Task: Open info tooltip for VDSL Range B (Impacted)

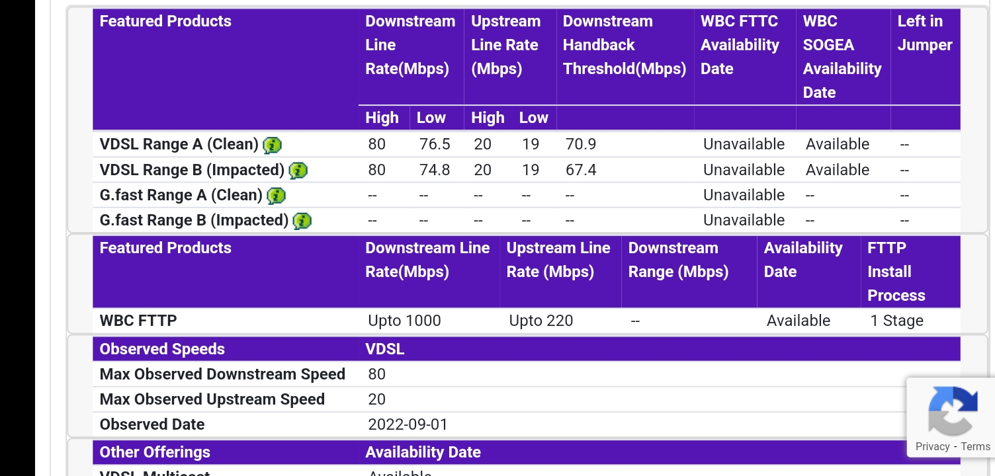Action: (x=299, y=171)
